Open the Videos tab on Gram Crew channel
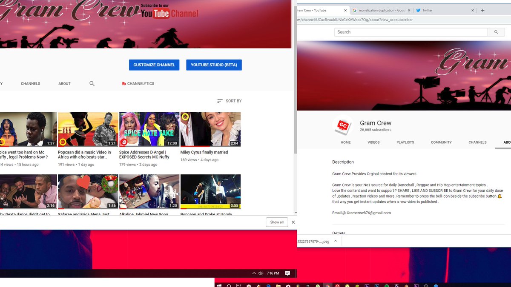 click(373, 142)
